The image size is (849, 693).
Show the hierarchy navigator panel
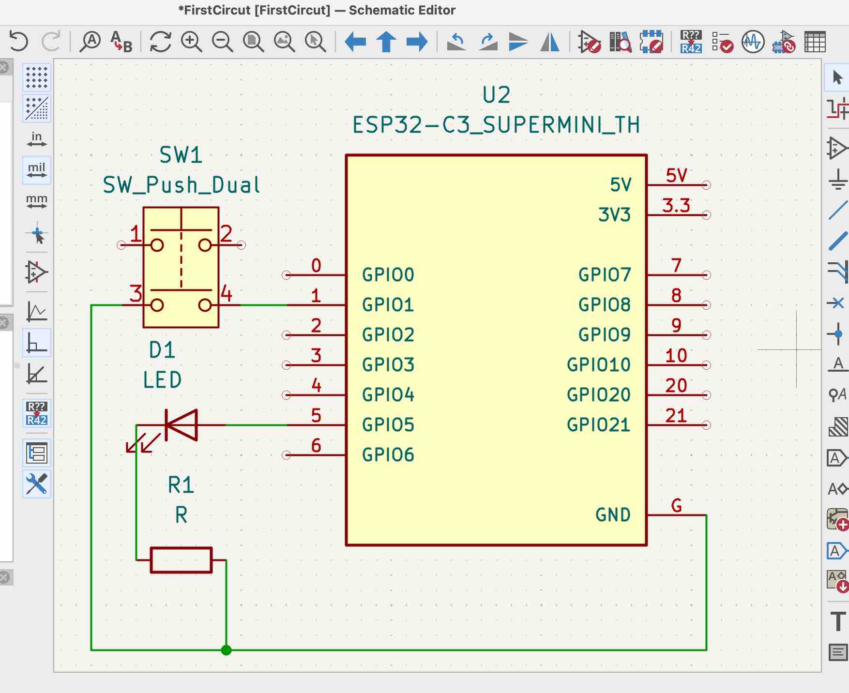click(x=37, y=453)
